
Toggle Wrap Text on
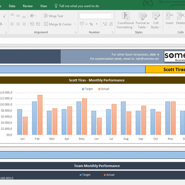click(54, 16)
